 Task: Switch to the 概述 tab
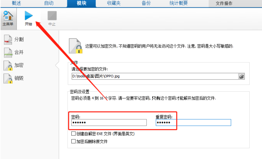coord(17,3)
